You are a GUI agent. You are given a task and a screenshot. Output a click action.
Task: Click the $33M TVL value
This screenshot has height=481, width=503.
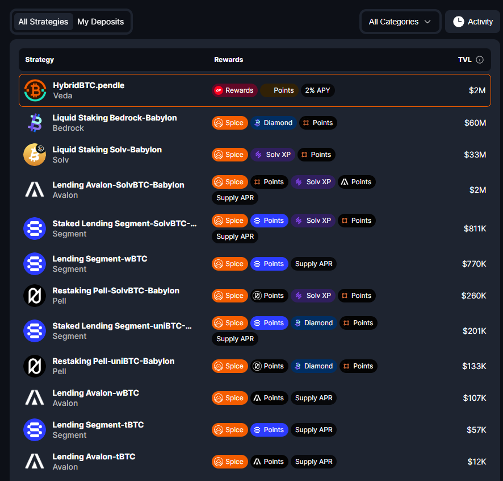(475, 155)
